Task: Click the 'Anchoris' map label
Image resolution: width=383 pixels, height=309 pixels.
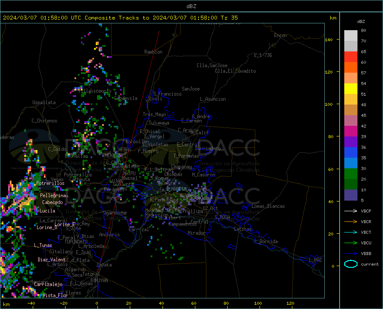Action: (109, 235)
